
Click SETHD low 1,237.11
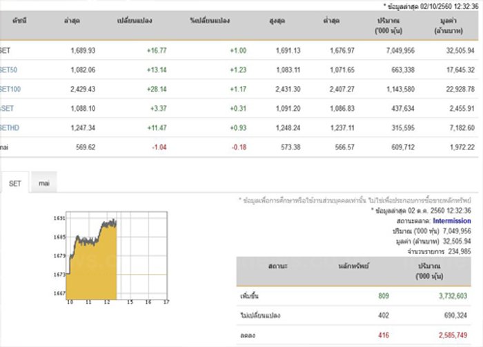click(x=342, y=127)
